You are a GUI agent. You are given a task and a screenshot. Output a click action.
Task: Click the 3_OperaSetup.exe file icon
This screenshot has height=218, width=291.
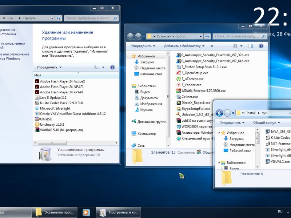(179, 73)
